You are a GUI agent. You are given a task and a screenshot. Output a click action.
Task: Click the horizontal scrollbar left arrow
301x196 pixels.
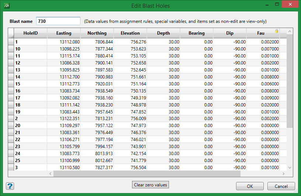point(51,174)
